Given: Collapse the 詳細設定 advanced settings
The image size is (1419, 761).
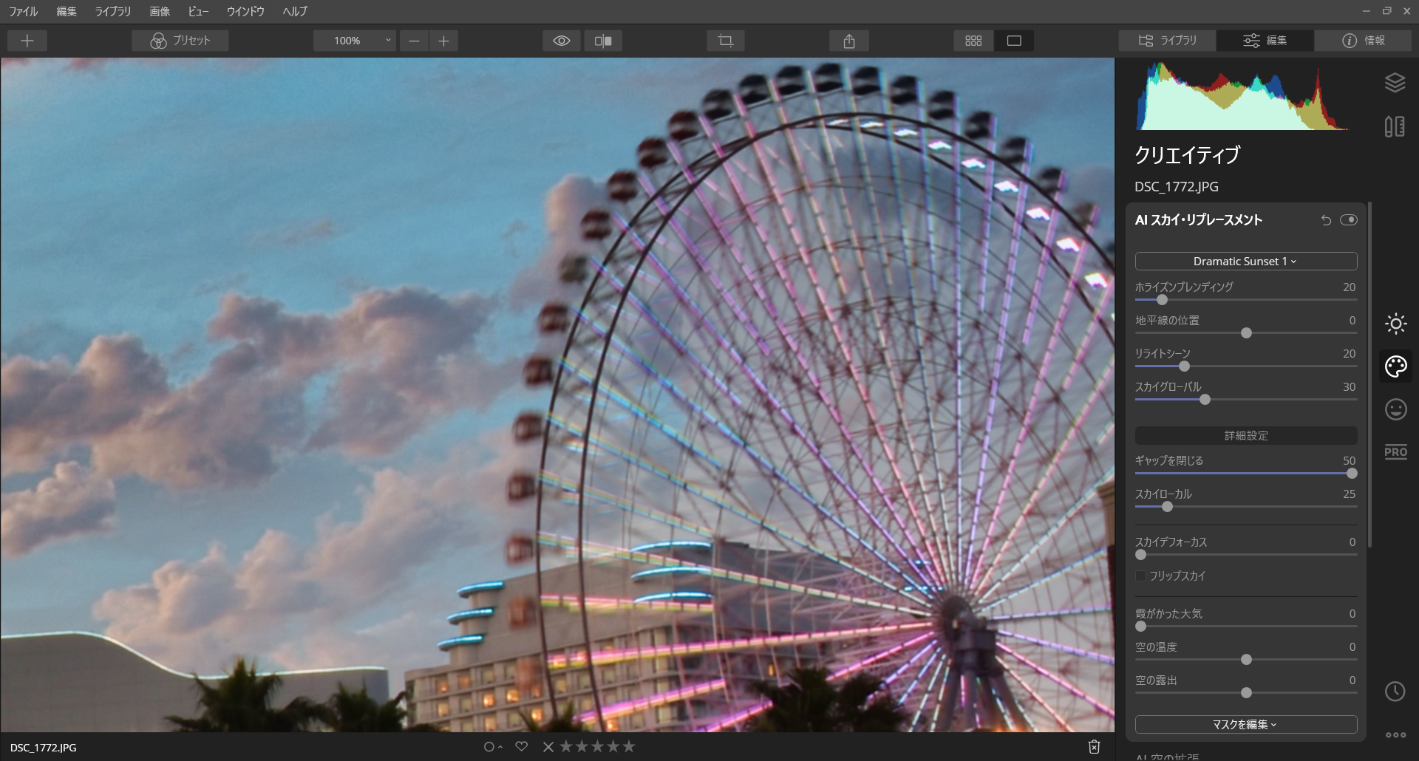Looking at the screenshot, I should click(1246, 436).
